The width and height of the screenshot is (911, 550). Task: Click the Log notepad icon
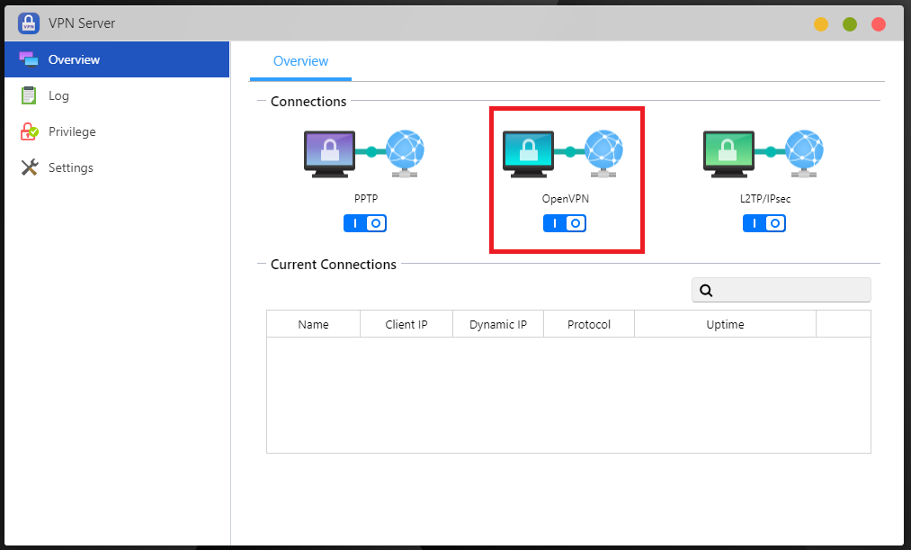point(29,95)
